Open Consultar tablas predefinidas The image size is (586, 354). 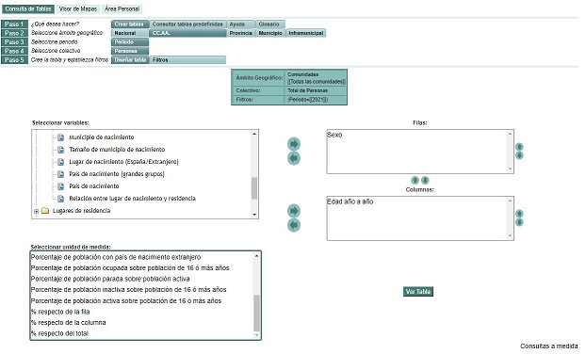tap(188, 24)
